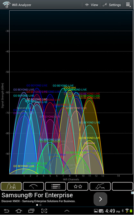
Task: Tap the gallery notification icon
Action: [96, 211]
